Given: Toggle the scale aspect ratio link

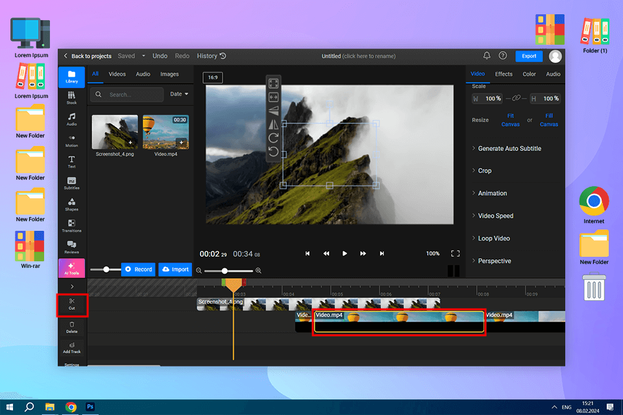Looking at the screenshot, I should (516, 98).
